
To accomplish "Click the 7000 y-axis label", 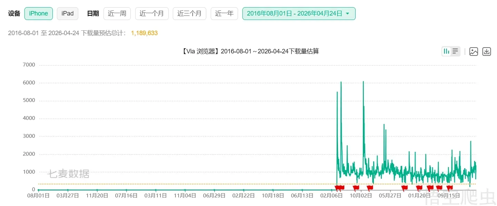I will [29, 65].
